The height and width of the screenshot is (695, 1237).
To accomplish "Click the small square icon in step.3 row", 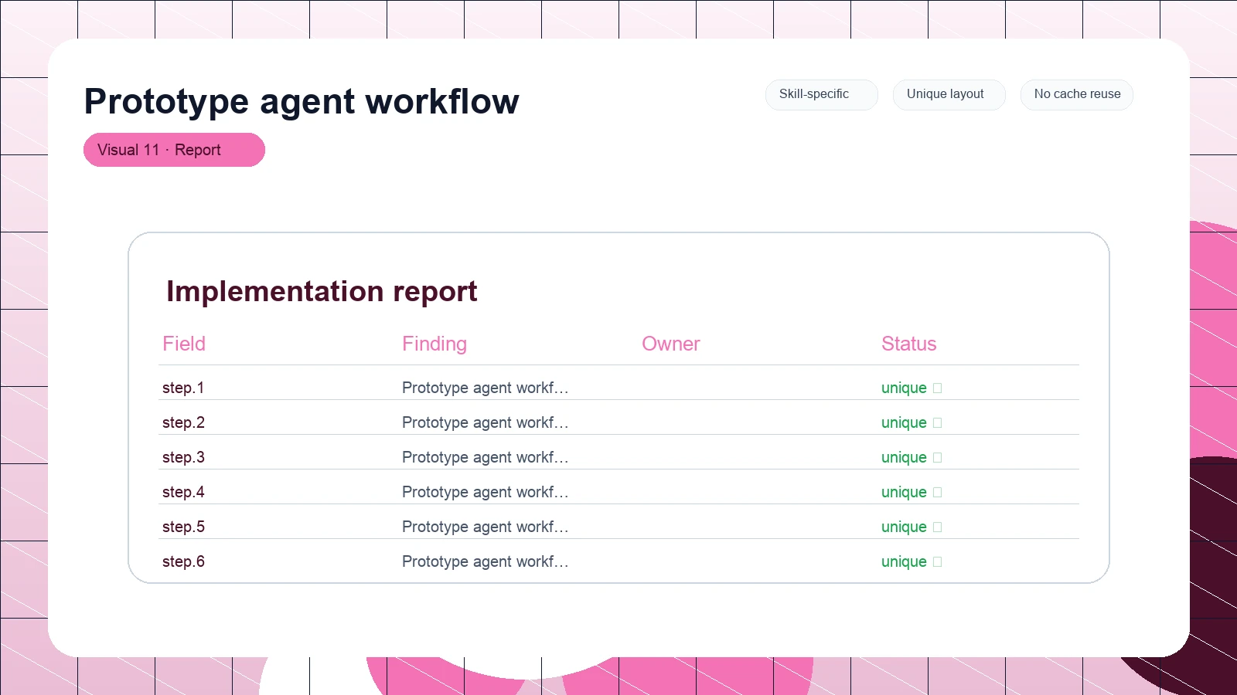I will pos(938,458).
